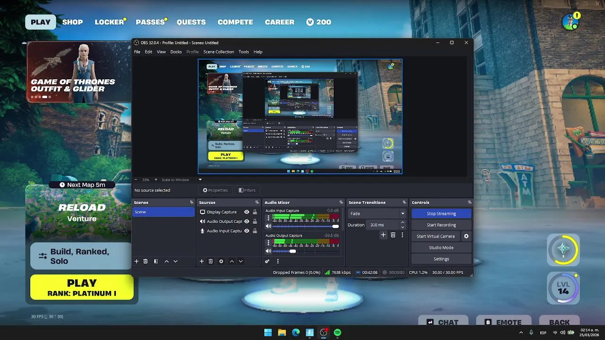Switch to OBS Studio taskbar icon

324,332
